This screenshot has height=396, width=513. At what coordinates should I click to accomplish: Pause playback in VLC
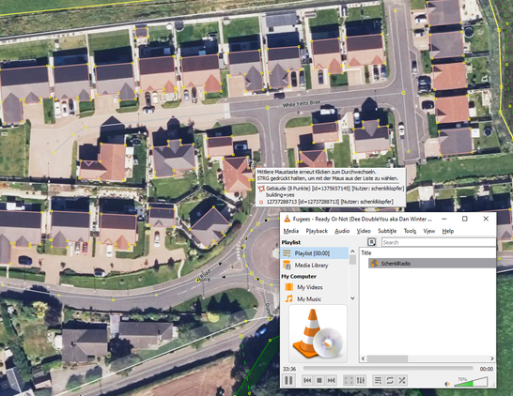coord(288,380)
